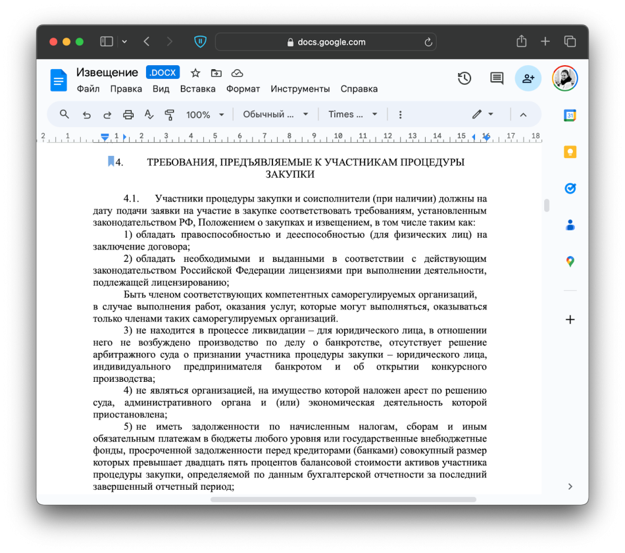Open the Обычный paragraph style dropdown

point(276,115)
